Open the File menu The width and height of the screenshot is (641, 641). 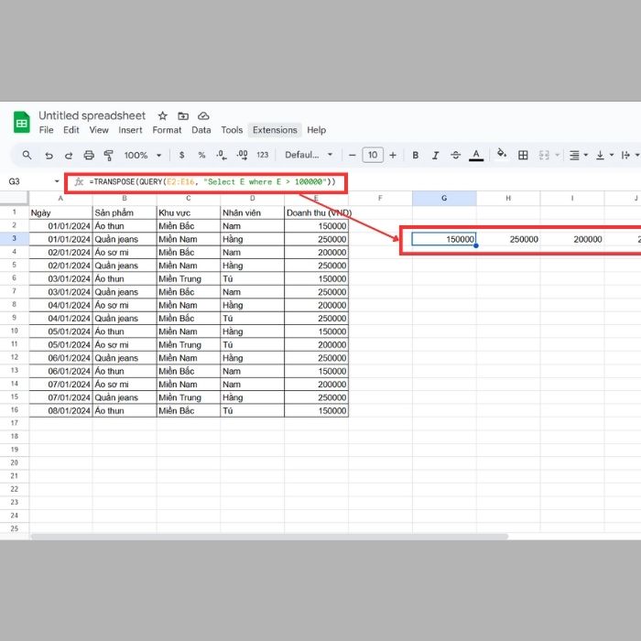click(46, 130)
